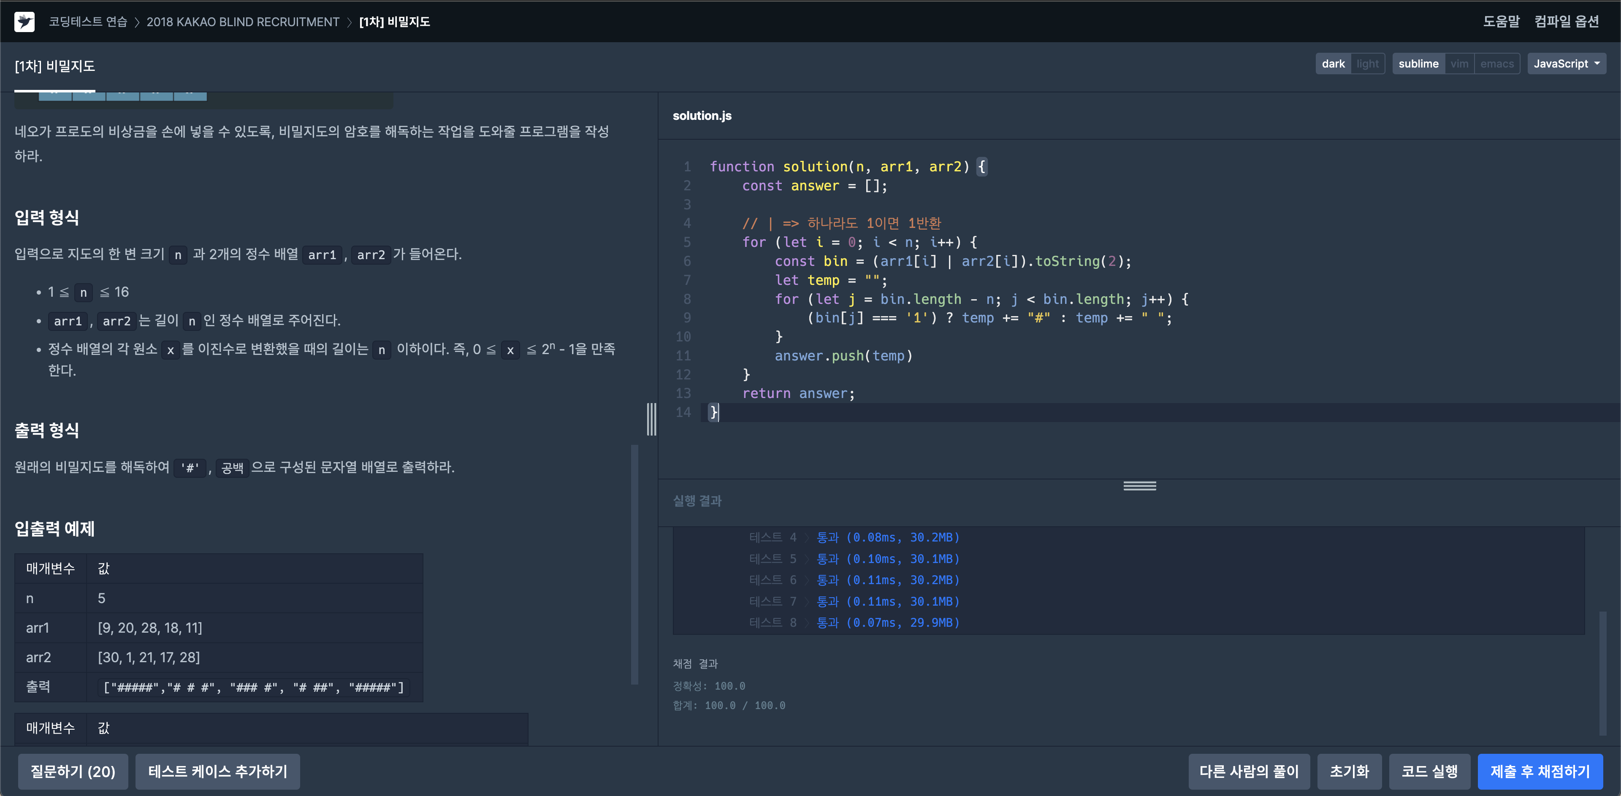Viewport: 1621px width, 796px height.
Task: Place cursor on return answer line
Action: [x=799, y=393]
